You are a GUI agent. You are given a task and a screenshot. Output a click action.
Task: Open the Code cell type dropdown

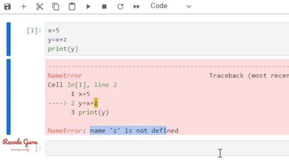pyautogui.click(x=171, y=6)
